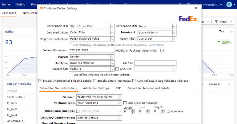Select product ALI-CHAR-3 row
The width and height of the screenshot is (237, 124).
(x=15, y=121)
